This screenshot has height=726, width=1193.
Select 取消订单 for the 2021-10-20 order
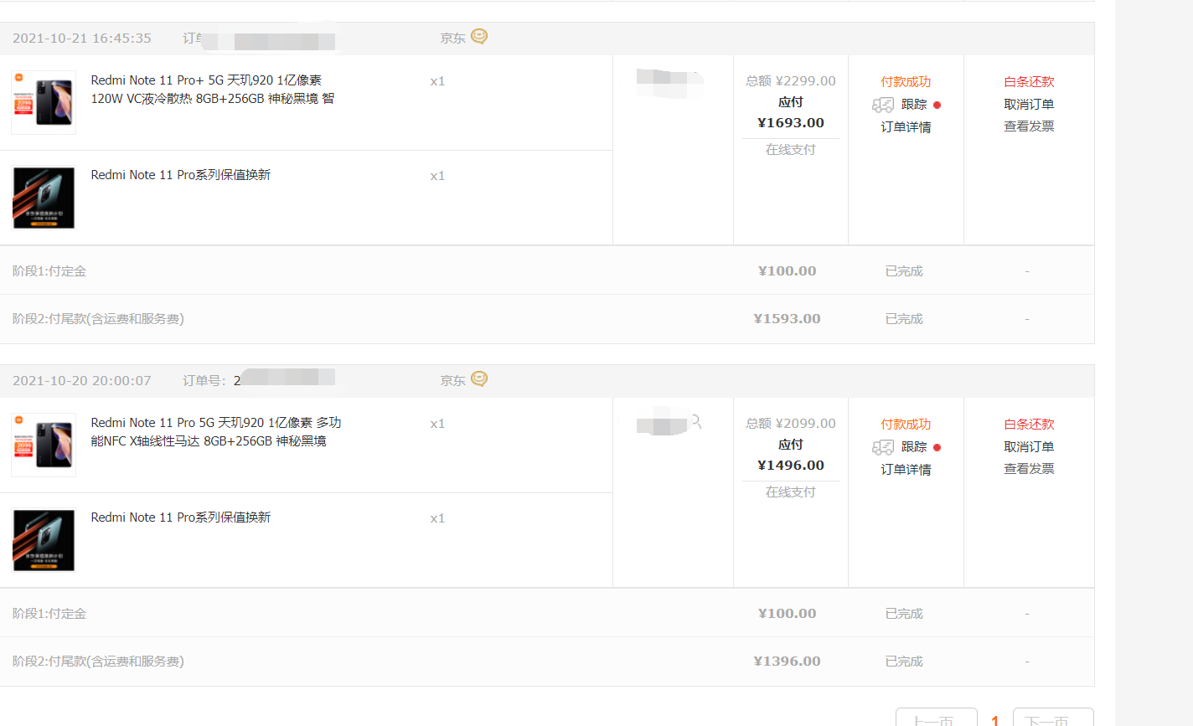(1029, 447)
